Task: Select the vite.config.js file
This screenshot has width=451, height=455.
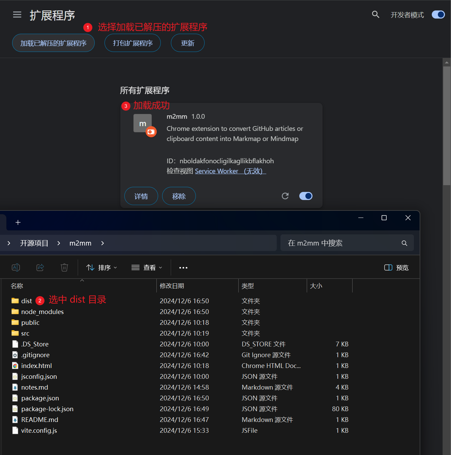Action: pyautogui.click(x=39, y=430)
